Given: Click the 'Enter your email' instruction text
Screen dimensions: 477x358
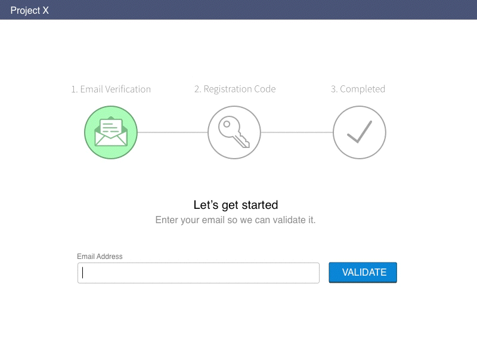Looking at the screenshot, I should click(x=236, y=220).
